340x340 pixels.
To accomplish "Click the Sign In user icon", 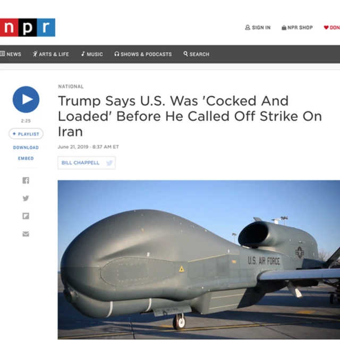I will pos(248,28).
